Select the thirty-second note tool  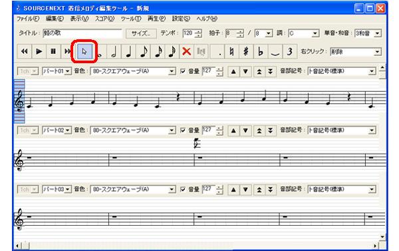coord(172,52)
